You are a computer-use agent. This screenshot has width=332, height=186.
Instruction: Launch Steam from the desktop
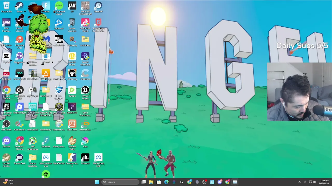click(19, 7)
